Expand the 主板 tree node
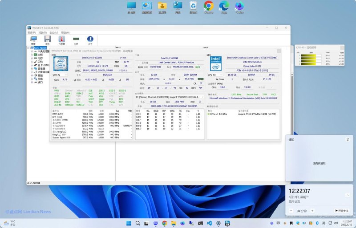The image size is (356, 228). pyautogui.click(x=32, y=55)
